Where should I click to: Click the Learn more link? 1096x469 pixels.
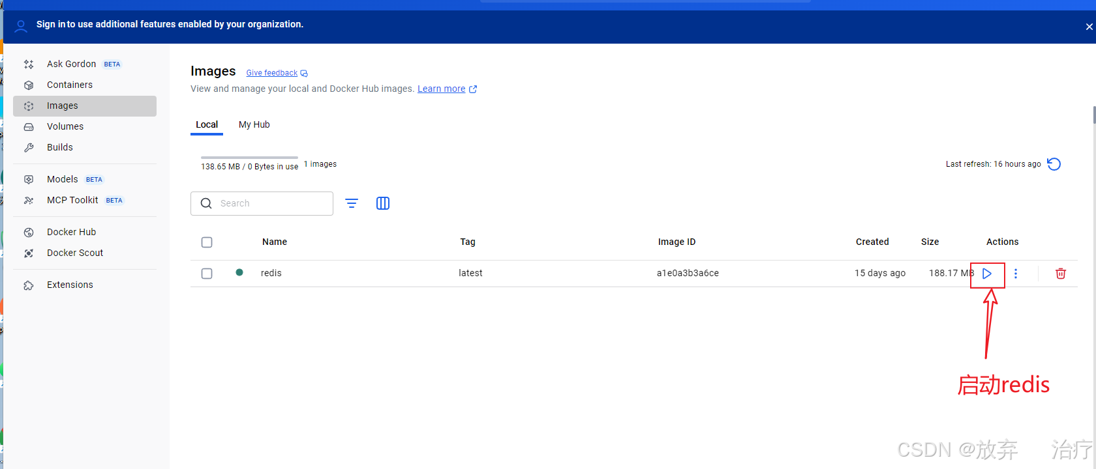(x=441, y=89)
